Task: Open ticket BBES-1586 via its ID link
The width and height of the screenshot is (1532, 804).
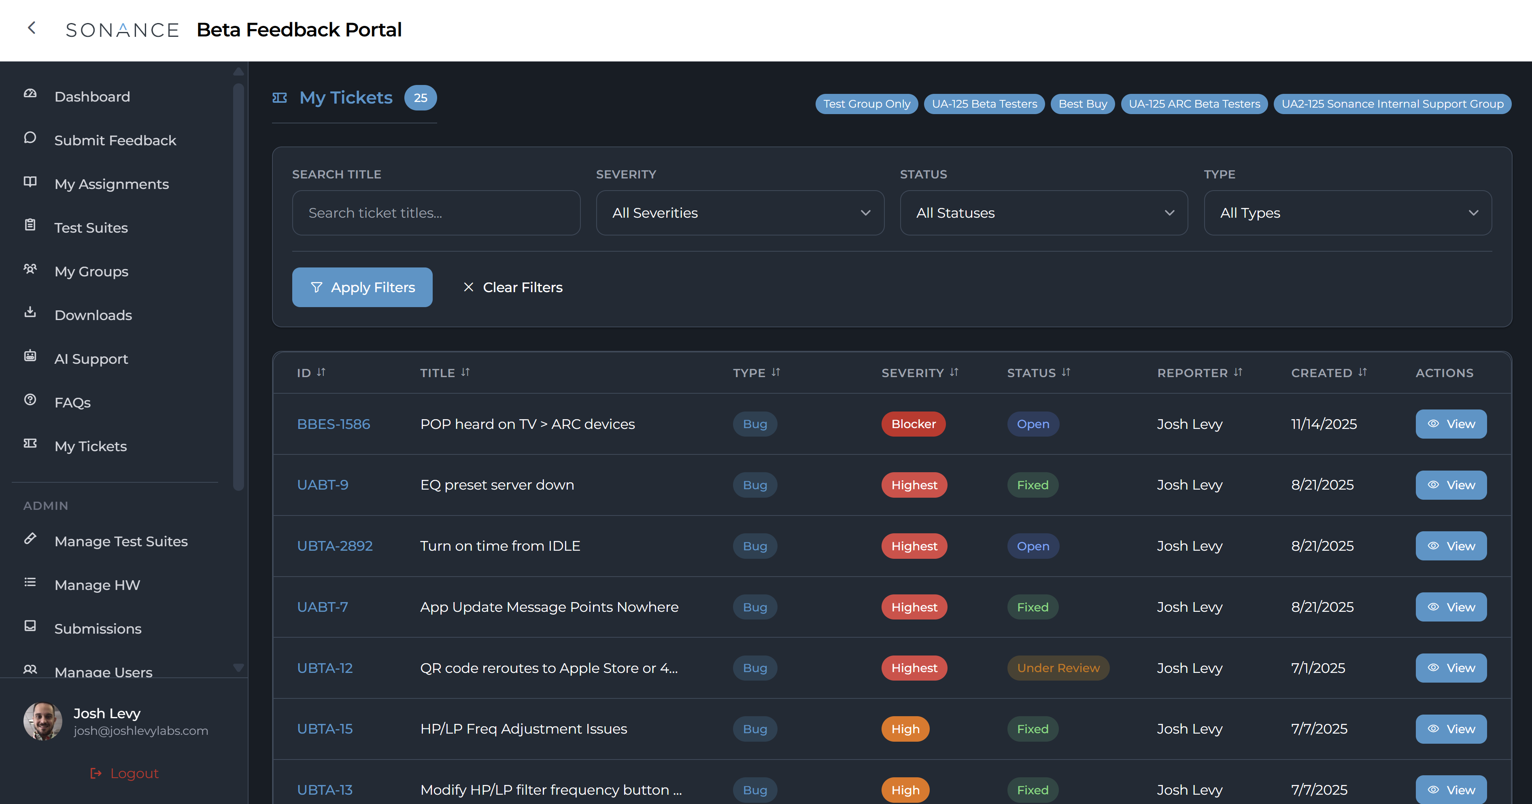Action: tap(334, 424)
